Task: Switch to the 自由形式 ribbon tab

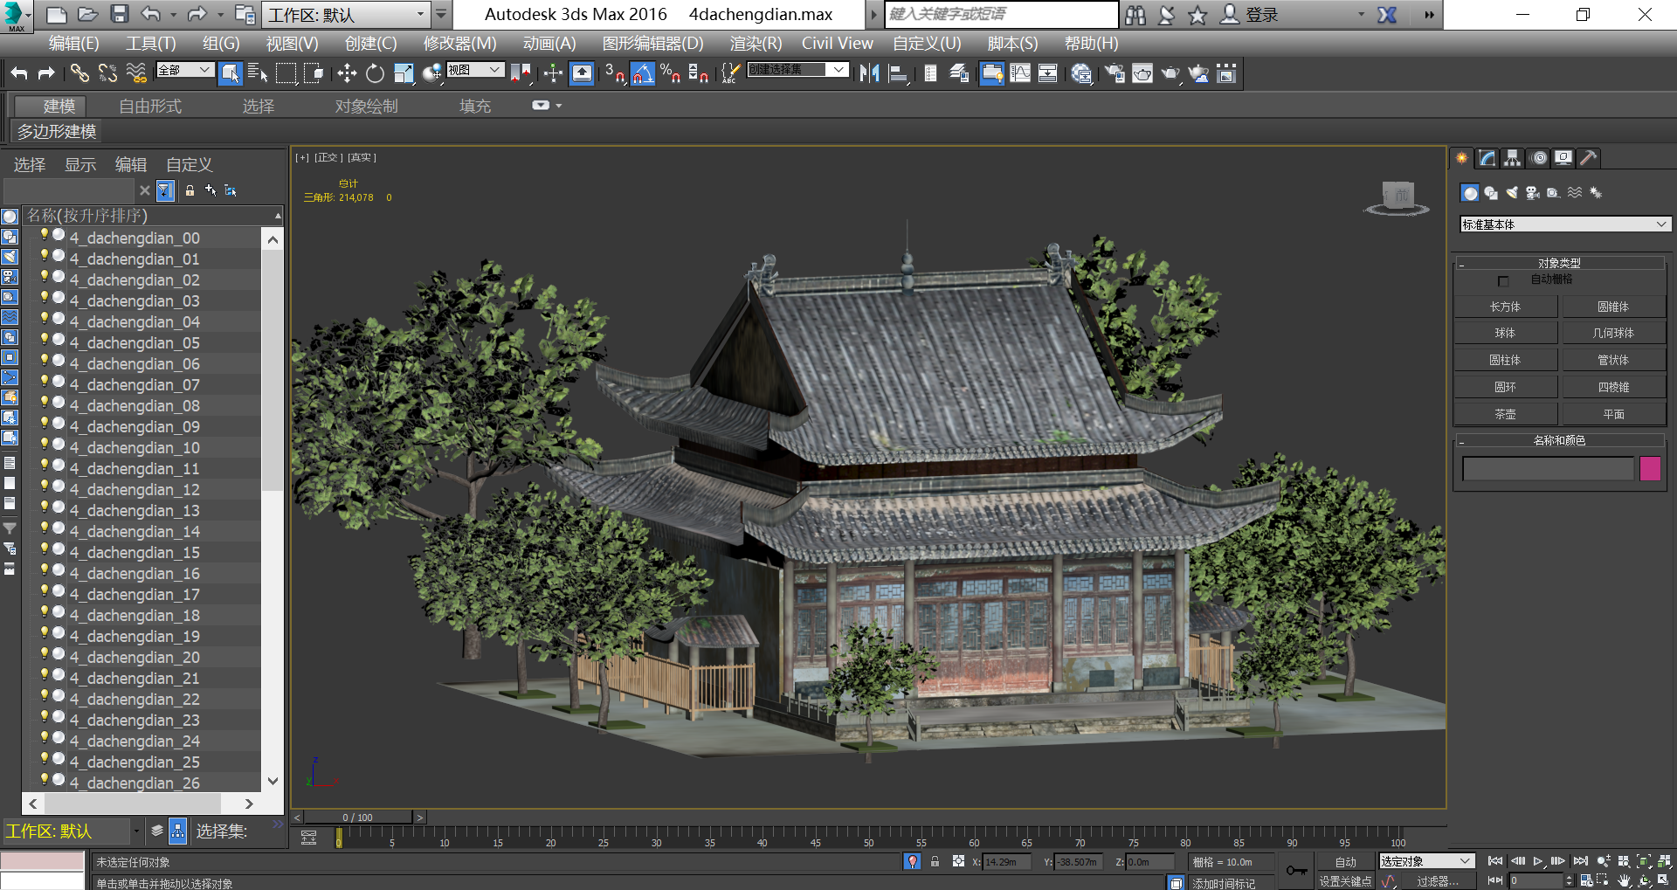Action: click(x=150, y=107)
